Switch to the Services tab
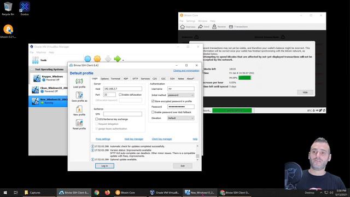The height and width of the screenshot is (197, 350). pos(145,79)
